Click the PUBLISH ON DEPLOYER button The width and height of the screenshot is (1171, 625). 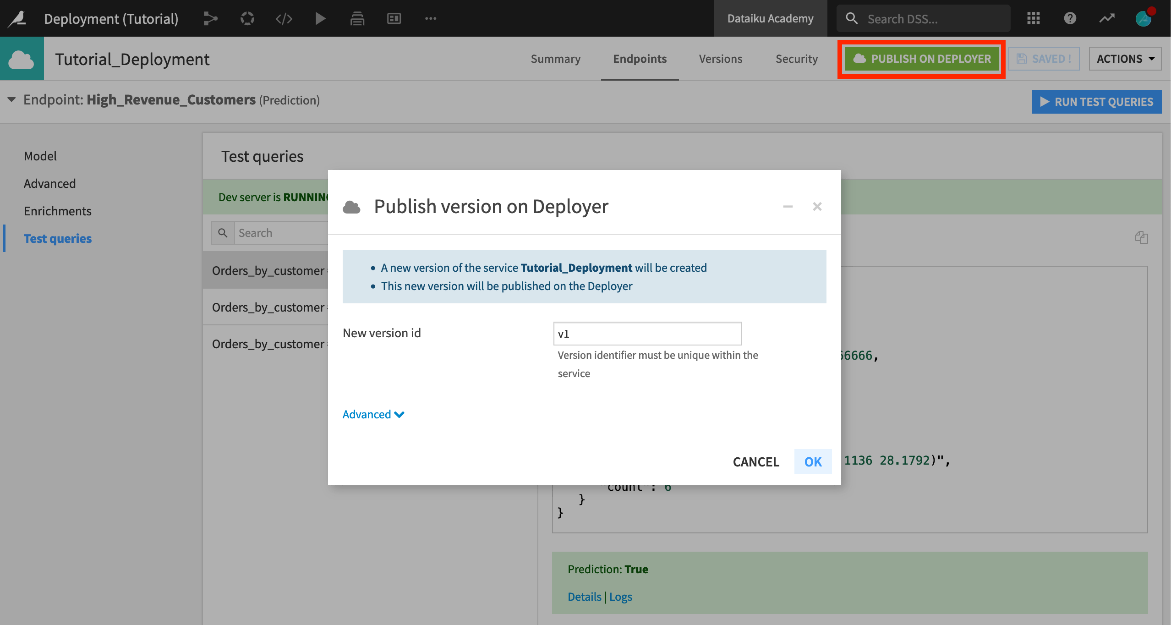(x=922, y=59)
